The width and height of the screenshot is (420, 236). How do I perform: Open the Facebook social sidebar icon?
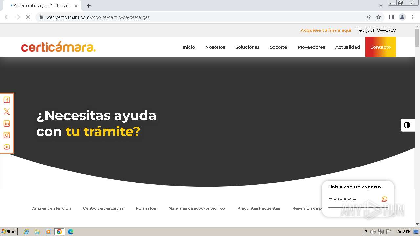tap(7, 100)
